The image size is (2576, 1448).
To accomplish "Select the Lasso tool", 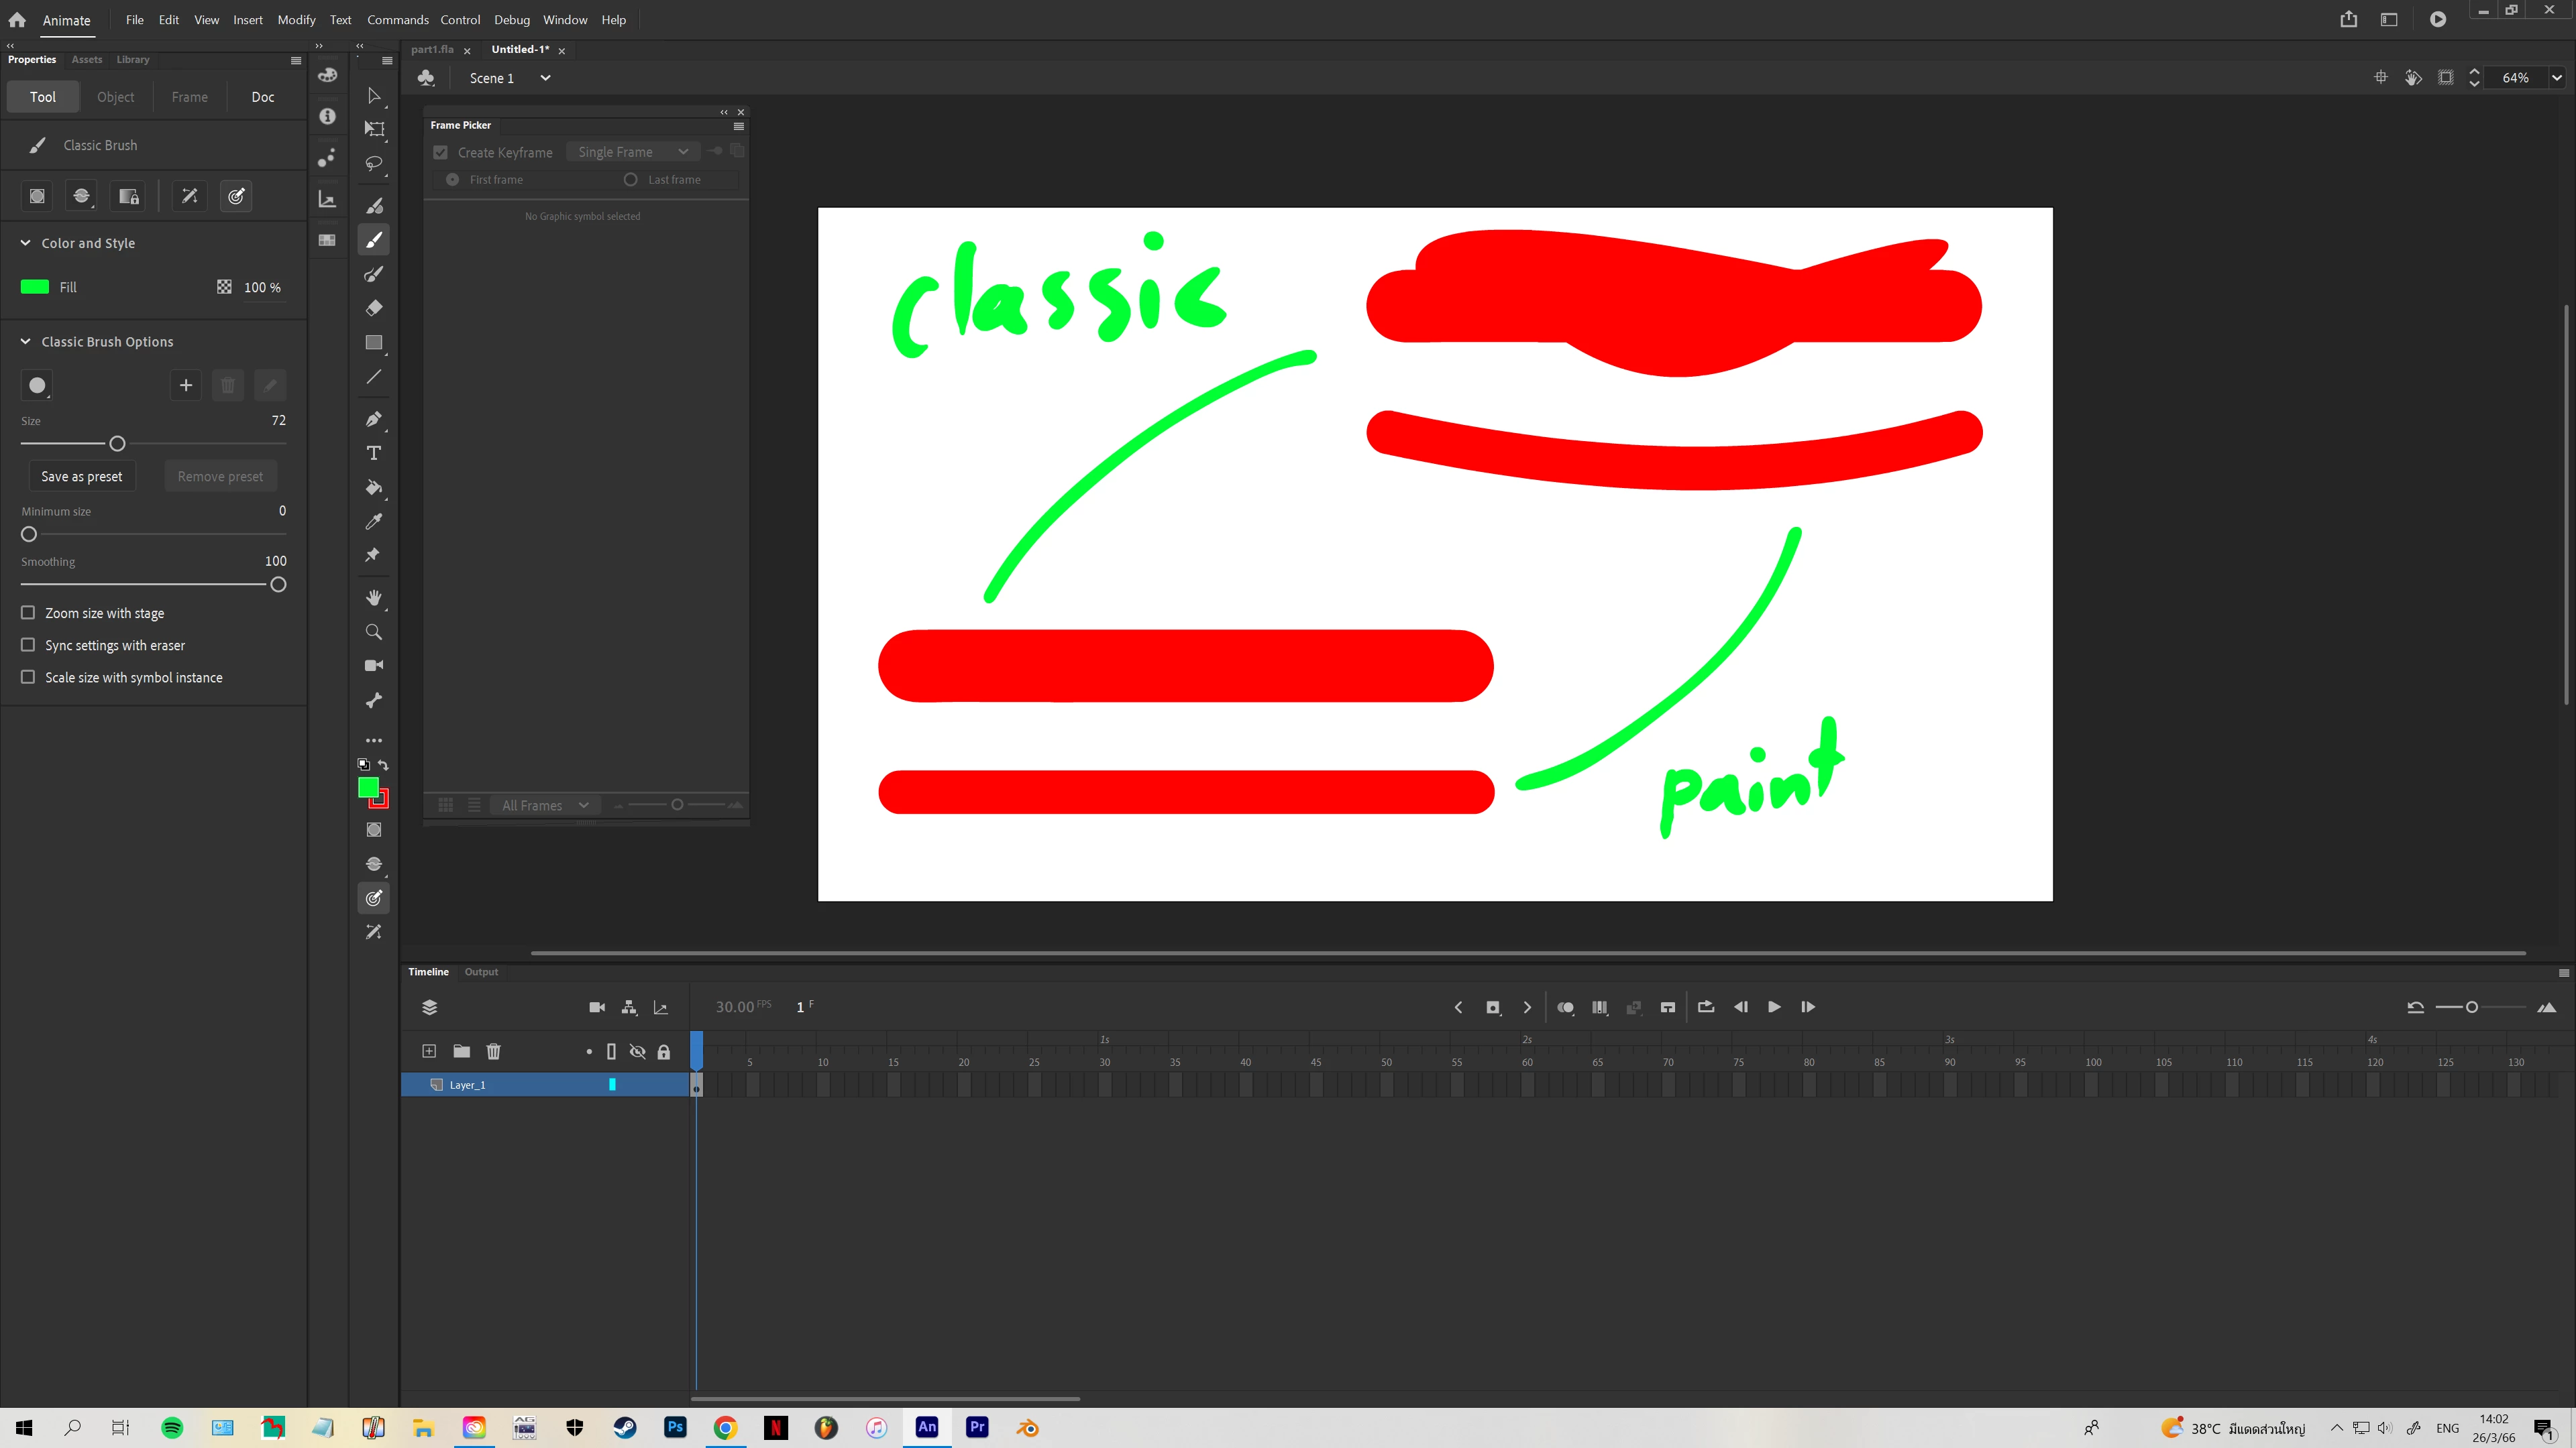I will pyautogui.click(x=374, y=163).
